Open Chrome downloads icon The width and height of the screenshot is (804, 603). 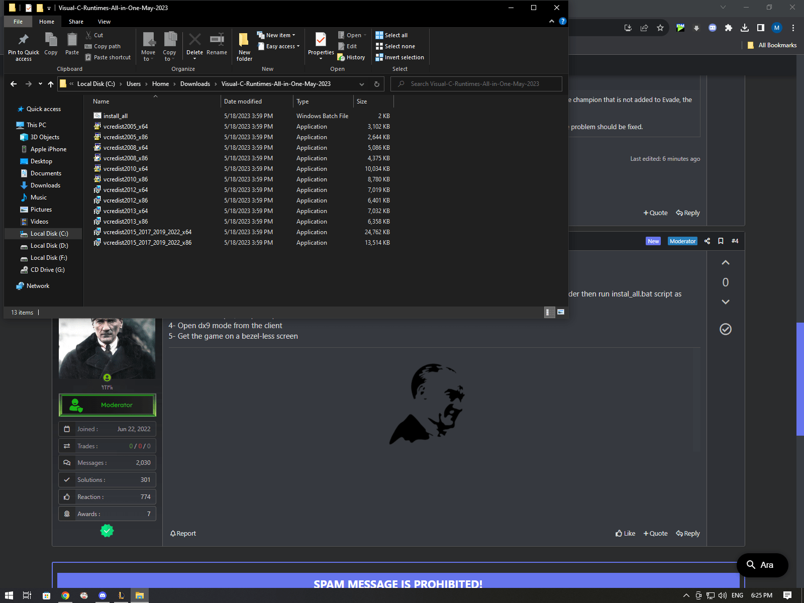pyautogui.click(x=745, y=28)
